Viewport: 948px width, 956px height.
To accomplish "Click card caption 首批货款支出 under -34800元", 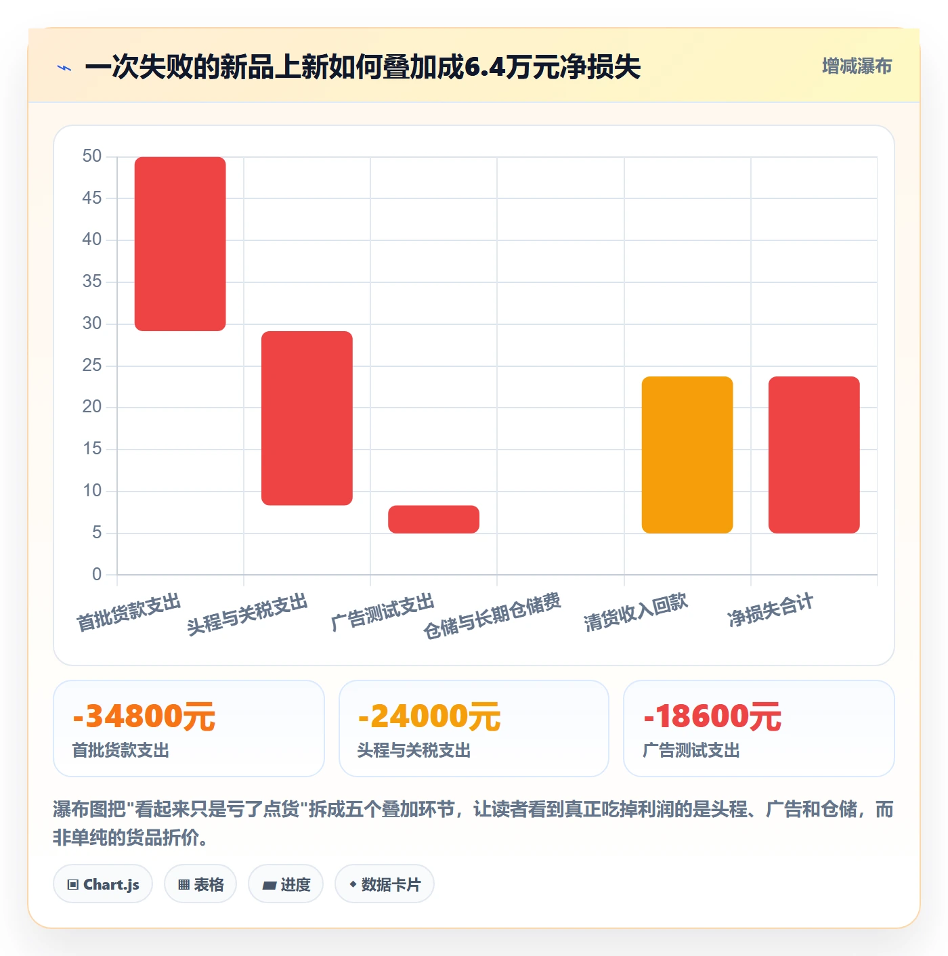I will [121, 751].
